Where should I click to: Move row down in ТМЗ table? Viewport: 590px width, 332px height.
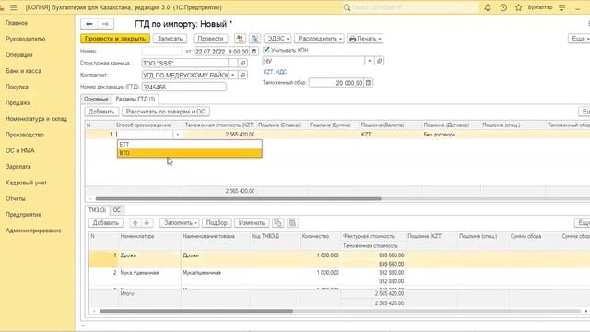147,223
